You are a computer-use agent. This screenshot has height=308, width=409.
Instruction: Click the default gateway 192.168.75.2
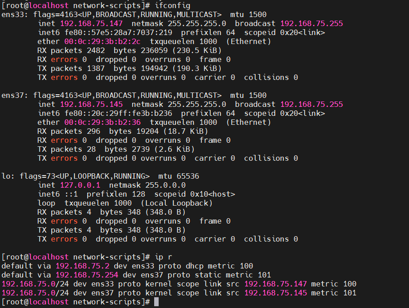pos(82,266)
